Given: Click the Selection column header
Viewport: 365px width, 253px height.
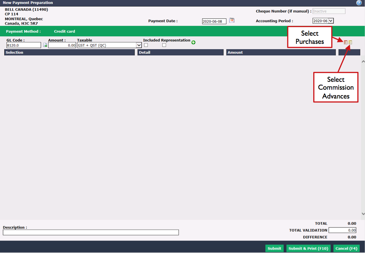Looking at the screenshot, I should 69,52.
